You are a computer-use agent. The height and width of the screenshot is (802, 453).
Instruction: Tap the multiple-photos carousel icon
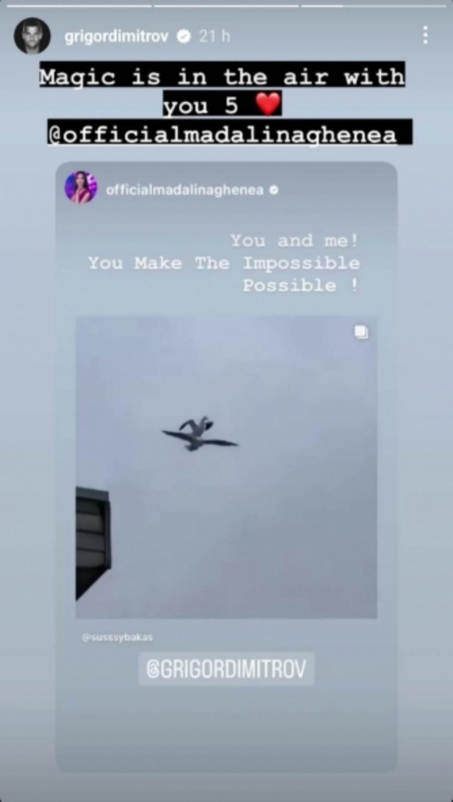click(x=361, y=332)
